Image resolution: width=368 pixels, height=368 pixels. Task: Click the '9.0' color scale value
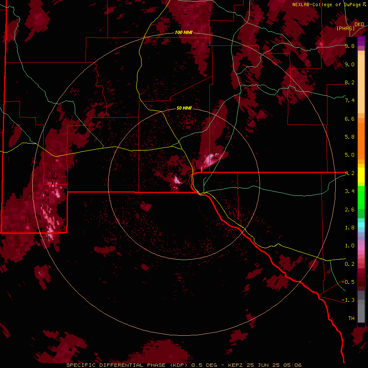pos(350,64)
